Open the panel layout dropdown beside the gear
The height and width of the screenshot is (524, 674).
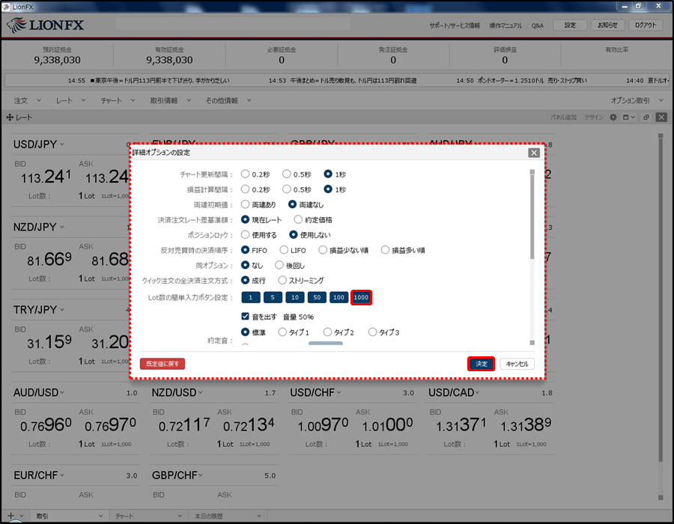click(x=629, y=118)
